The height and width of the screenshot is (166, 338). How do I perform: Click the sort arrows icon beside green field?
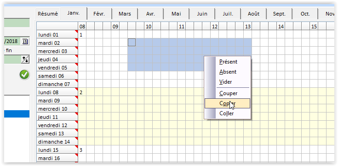pos(25,59)
